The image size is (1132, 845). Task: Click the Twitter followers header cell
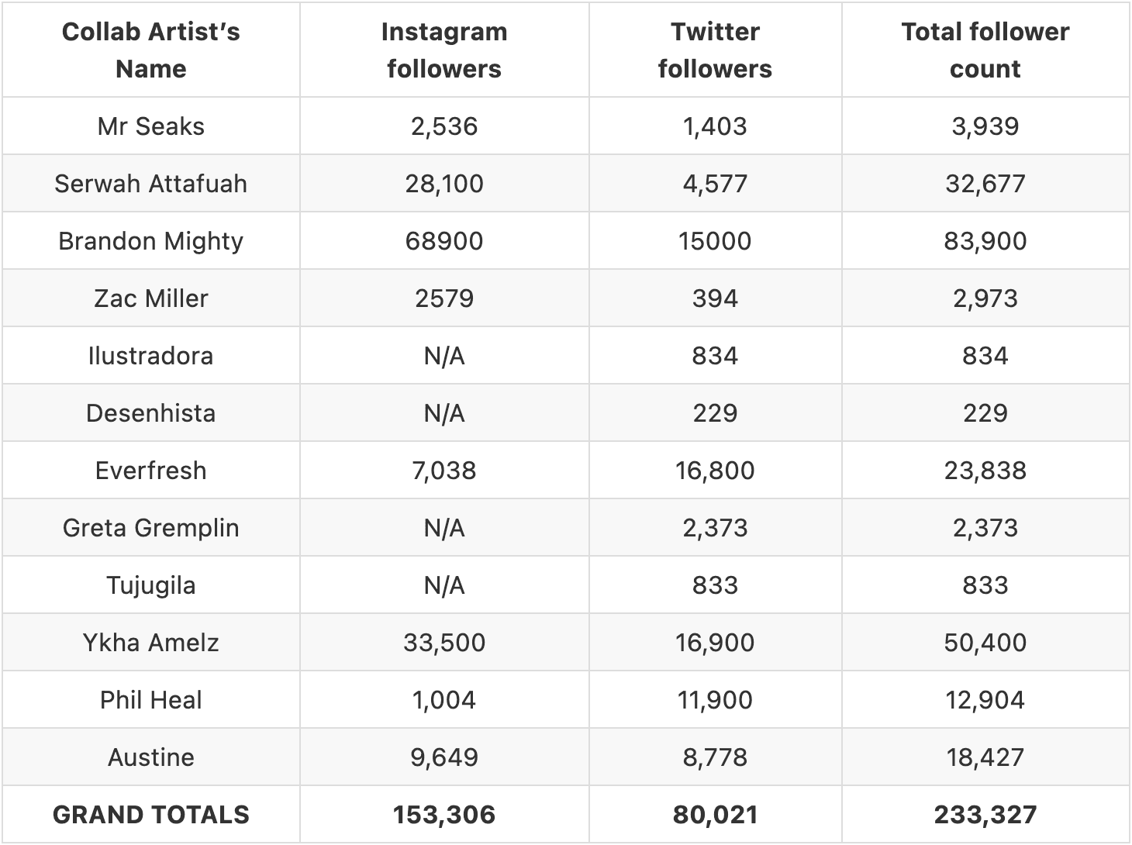(x=715, y=50)
